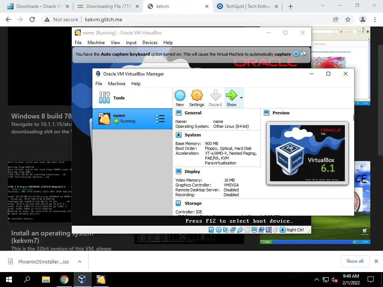The width and height of the screenshot is (383, 287).
Task: Bookmark this page with the star icon
Action: pos(348,19)
